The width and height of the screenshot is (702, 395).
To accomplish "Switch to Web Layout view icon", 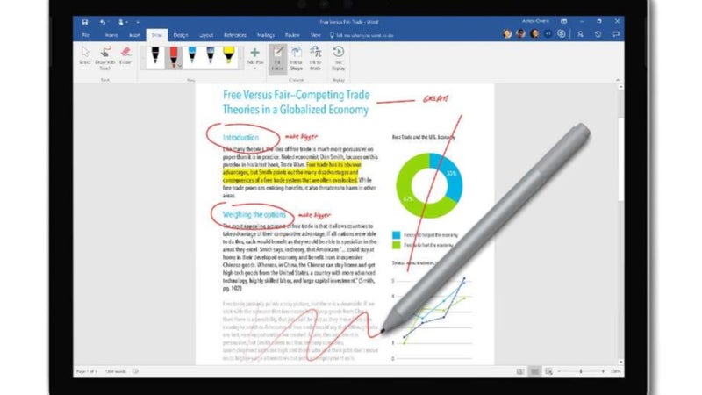I will [549, 371].
